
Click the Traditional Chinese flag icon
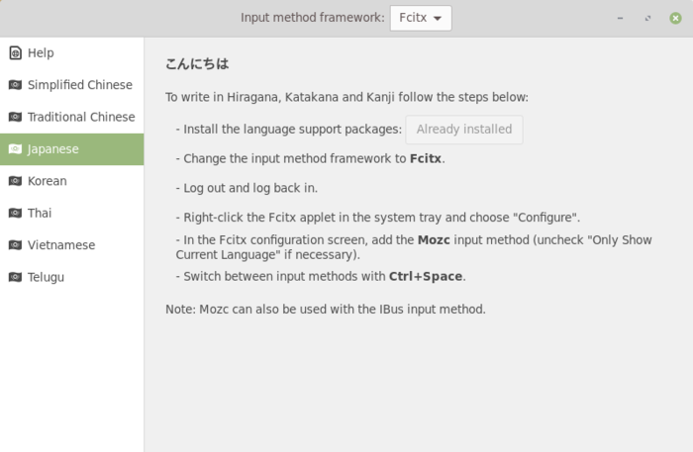14,117
